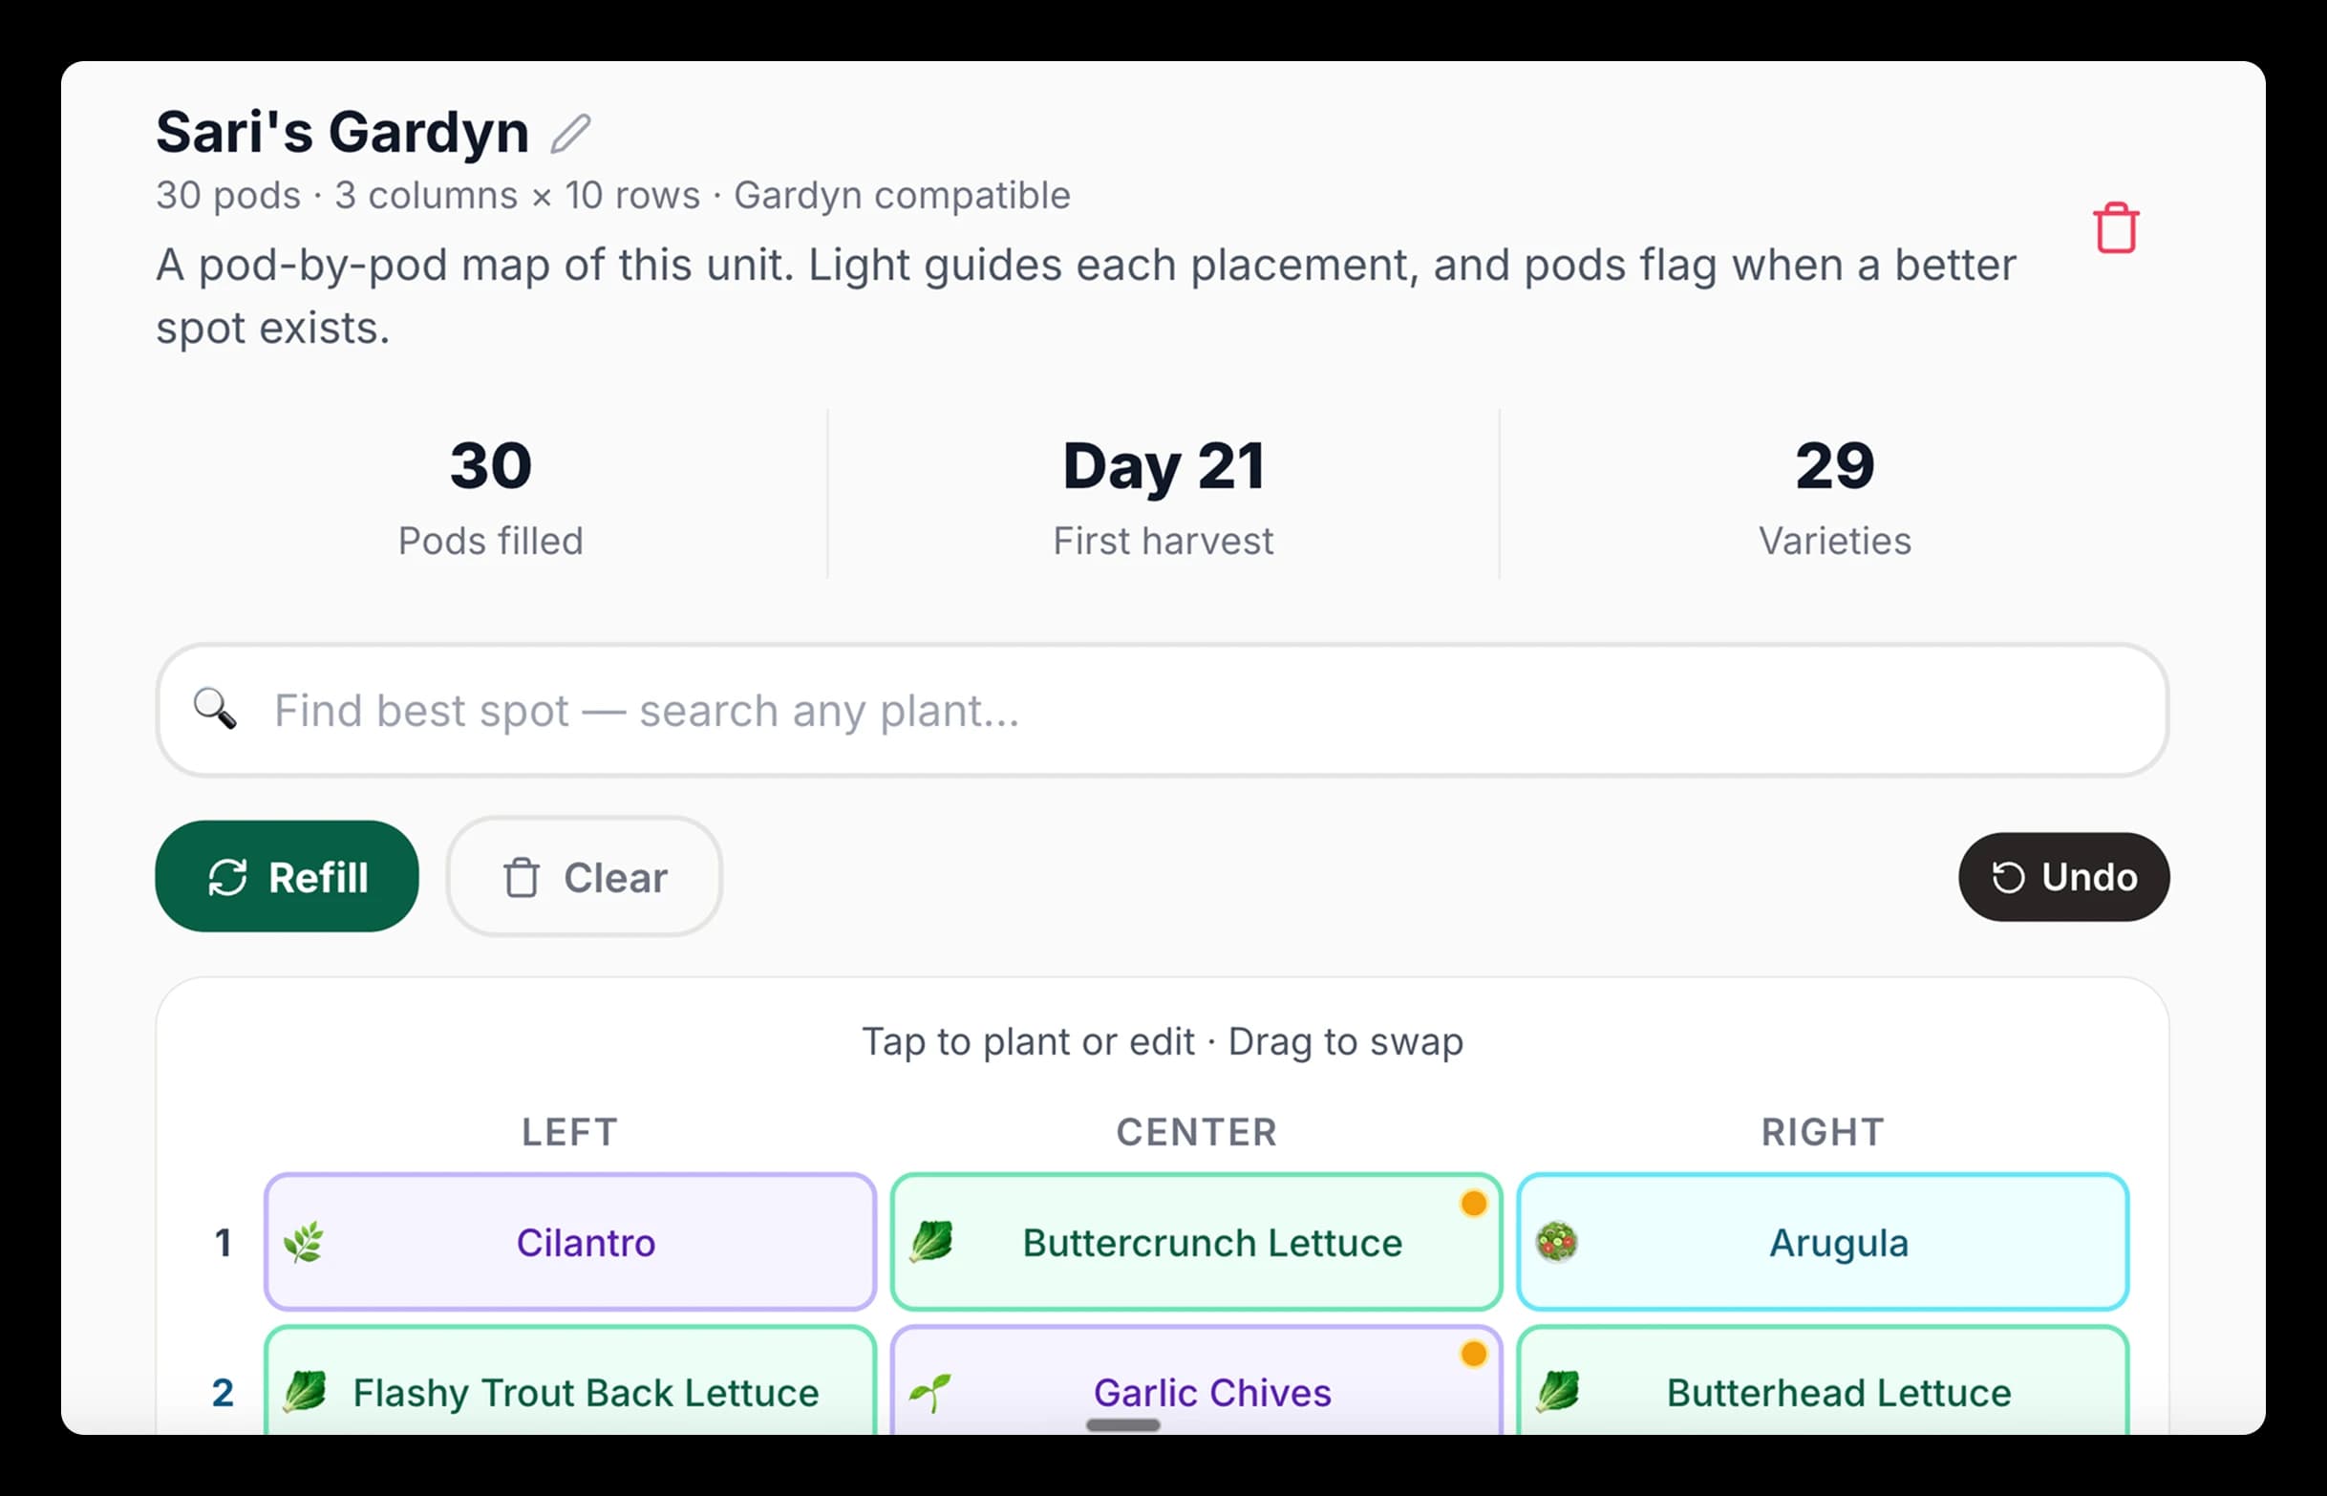The width and height of the screenshot is (2327, 1496).
Task: Open the Cilantro pod
Action: pos(570,1243)
